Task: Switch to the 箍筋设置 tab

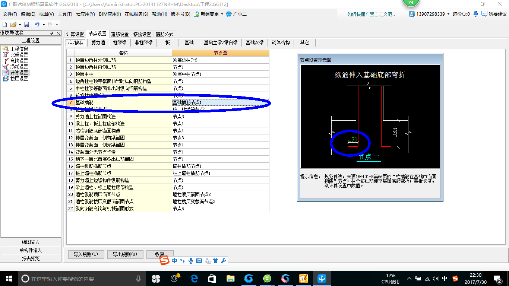Action: tap(120, 34)
